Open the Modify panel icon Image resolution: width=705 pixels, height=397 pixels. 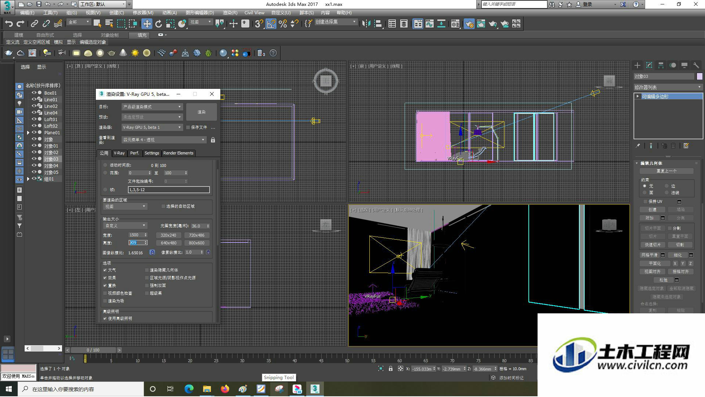[x=649, y=65]
